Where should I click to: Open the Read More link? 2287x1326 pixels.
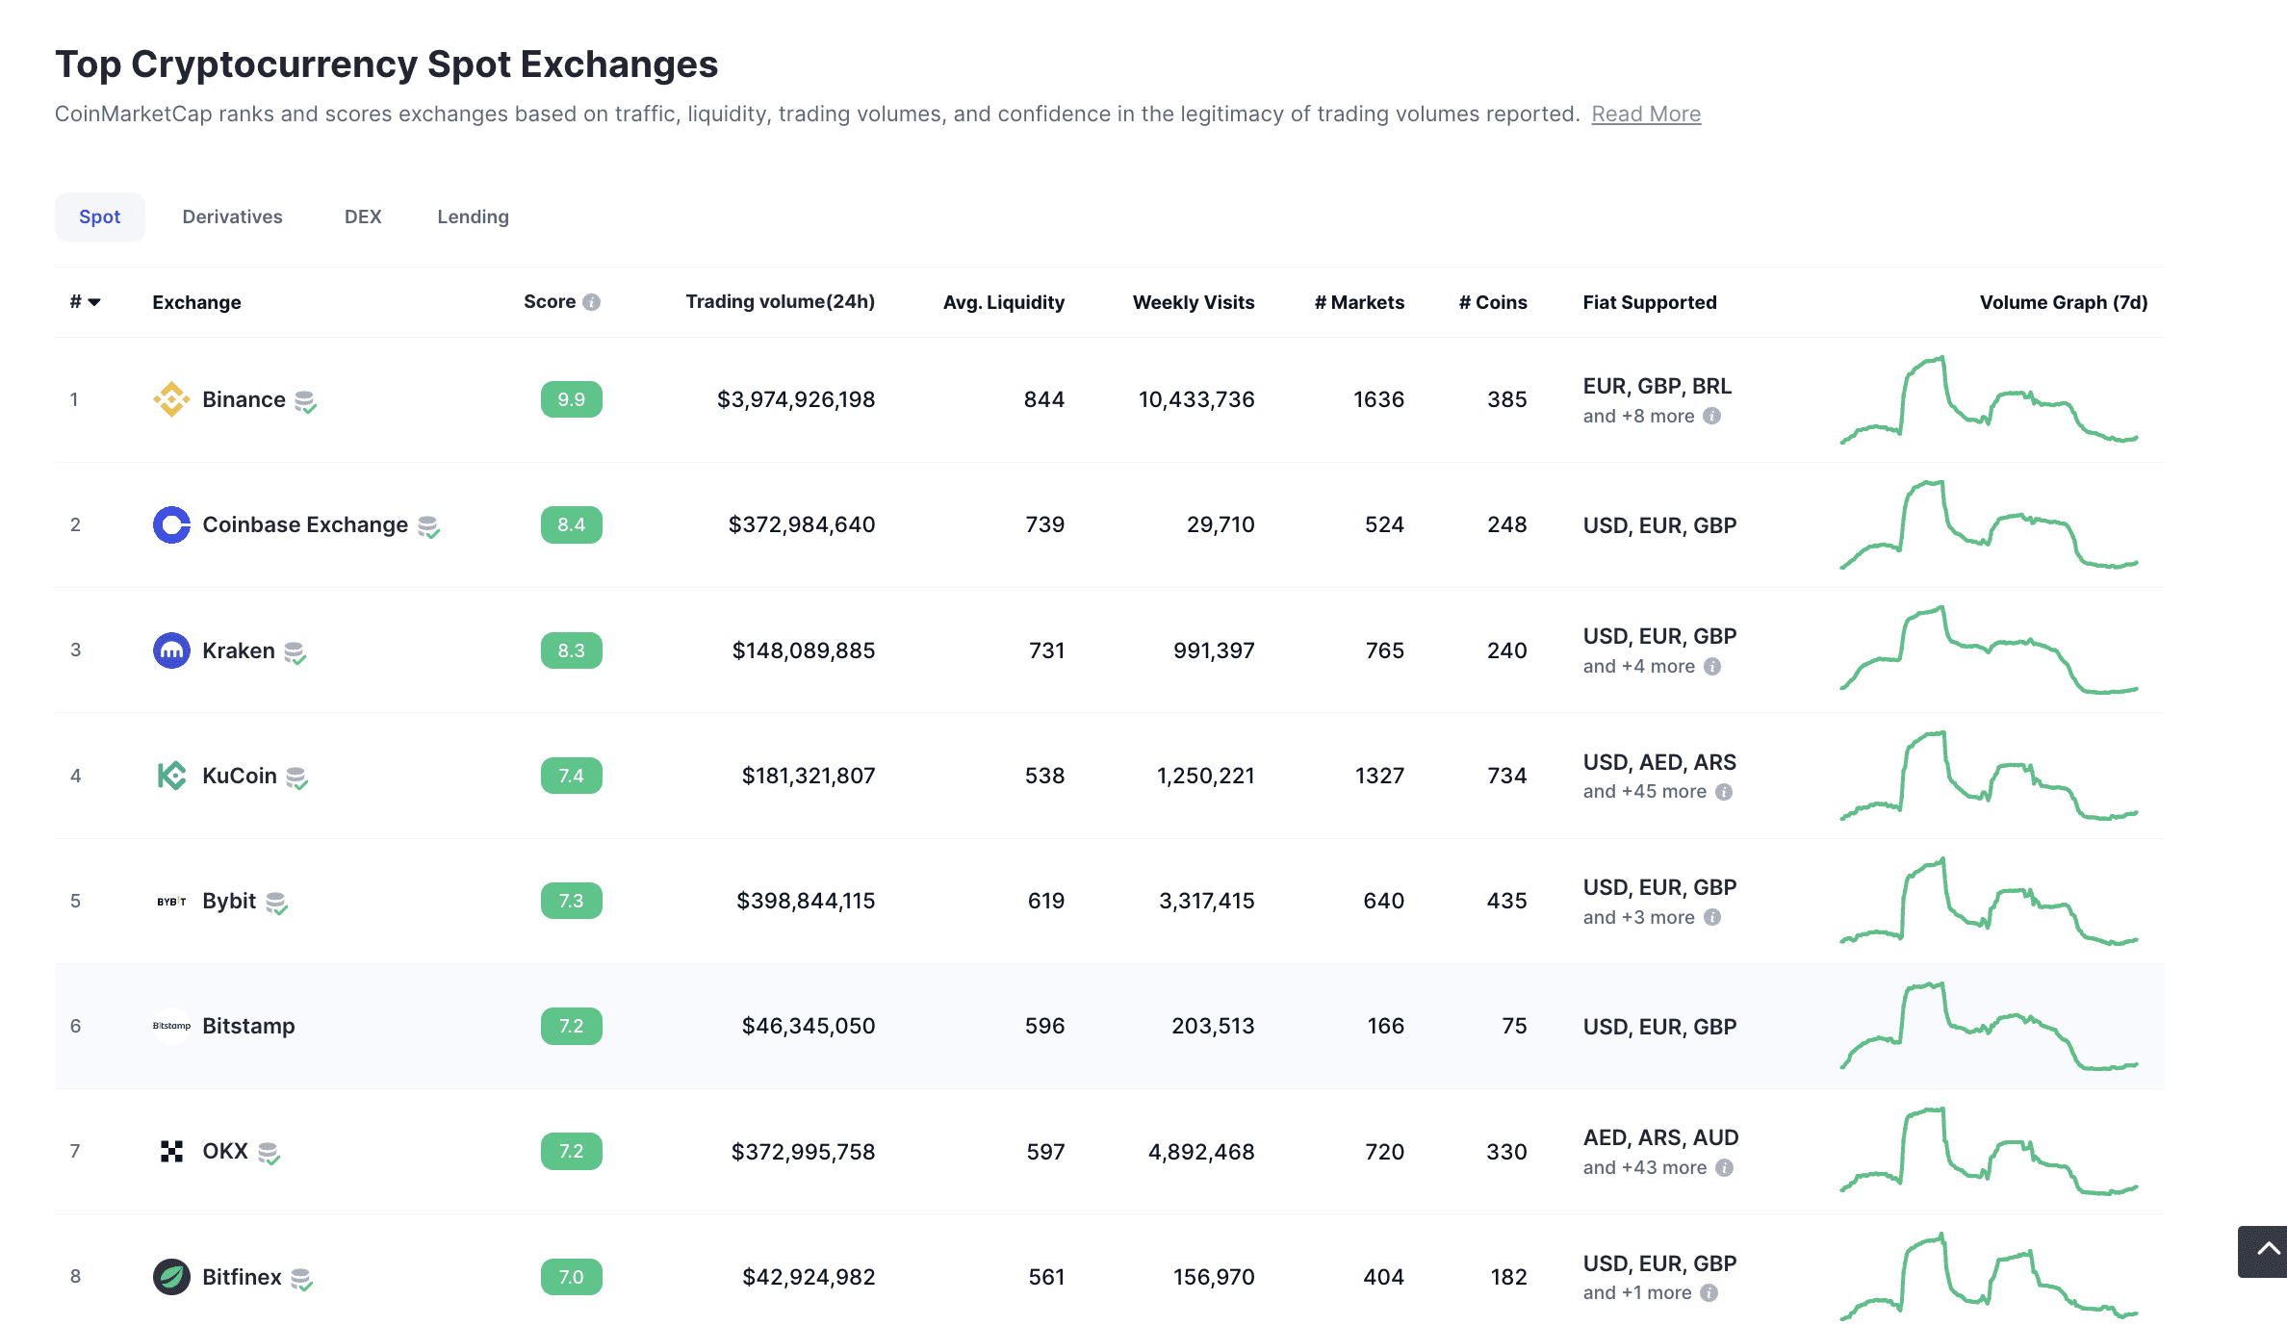[1645, 114]
